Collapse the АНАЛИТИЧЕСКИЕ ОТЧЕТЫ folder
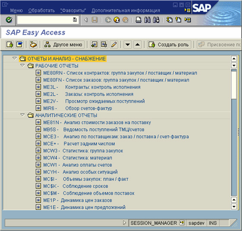This screenshot has height=231, width=242. pyautogui.click(x=22, y=115)
